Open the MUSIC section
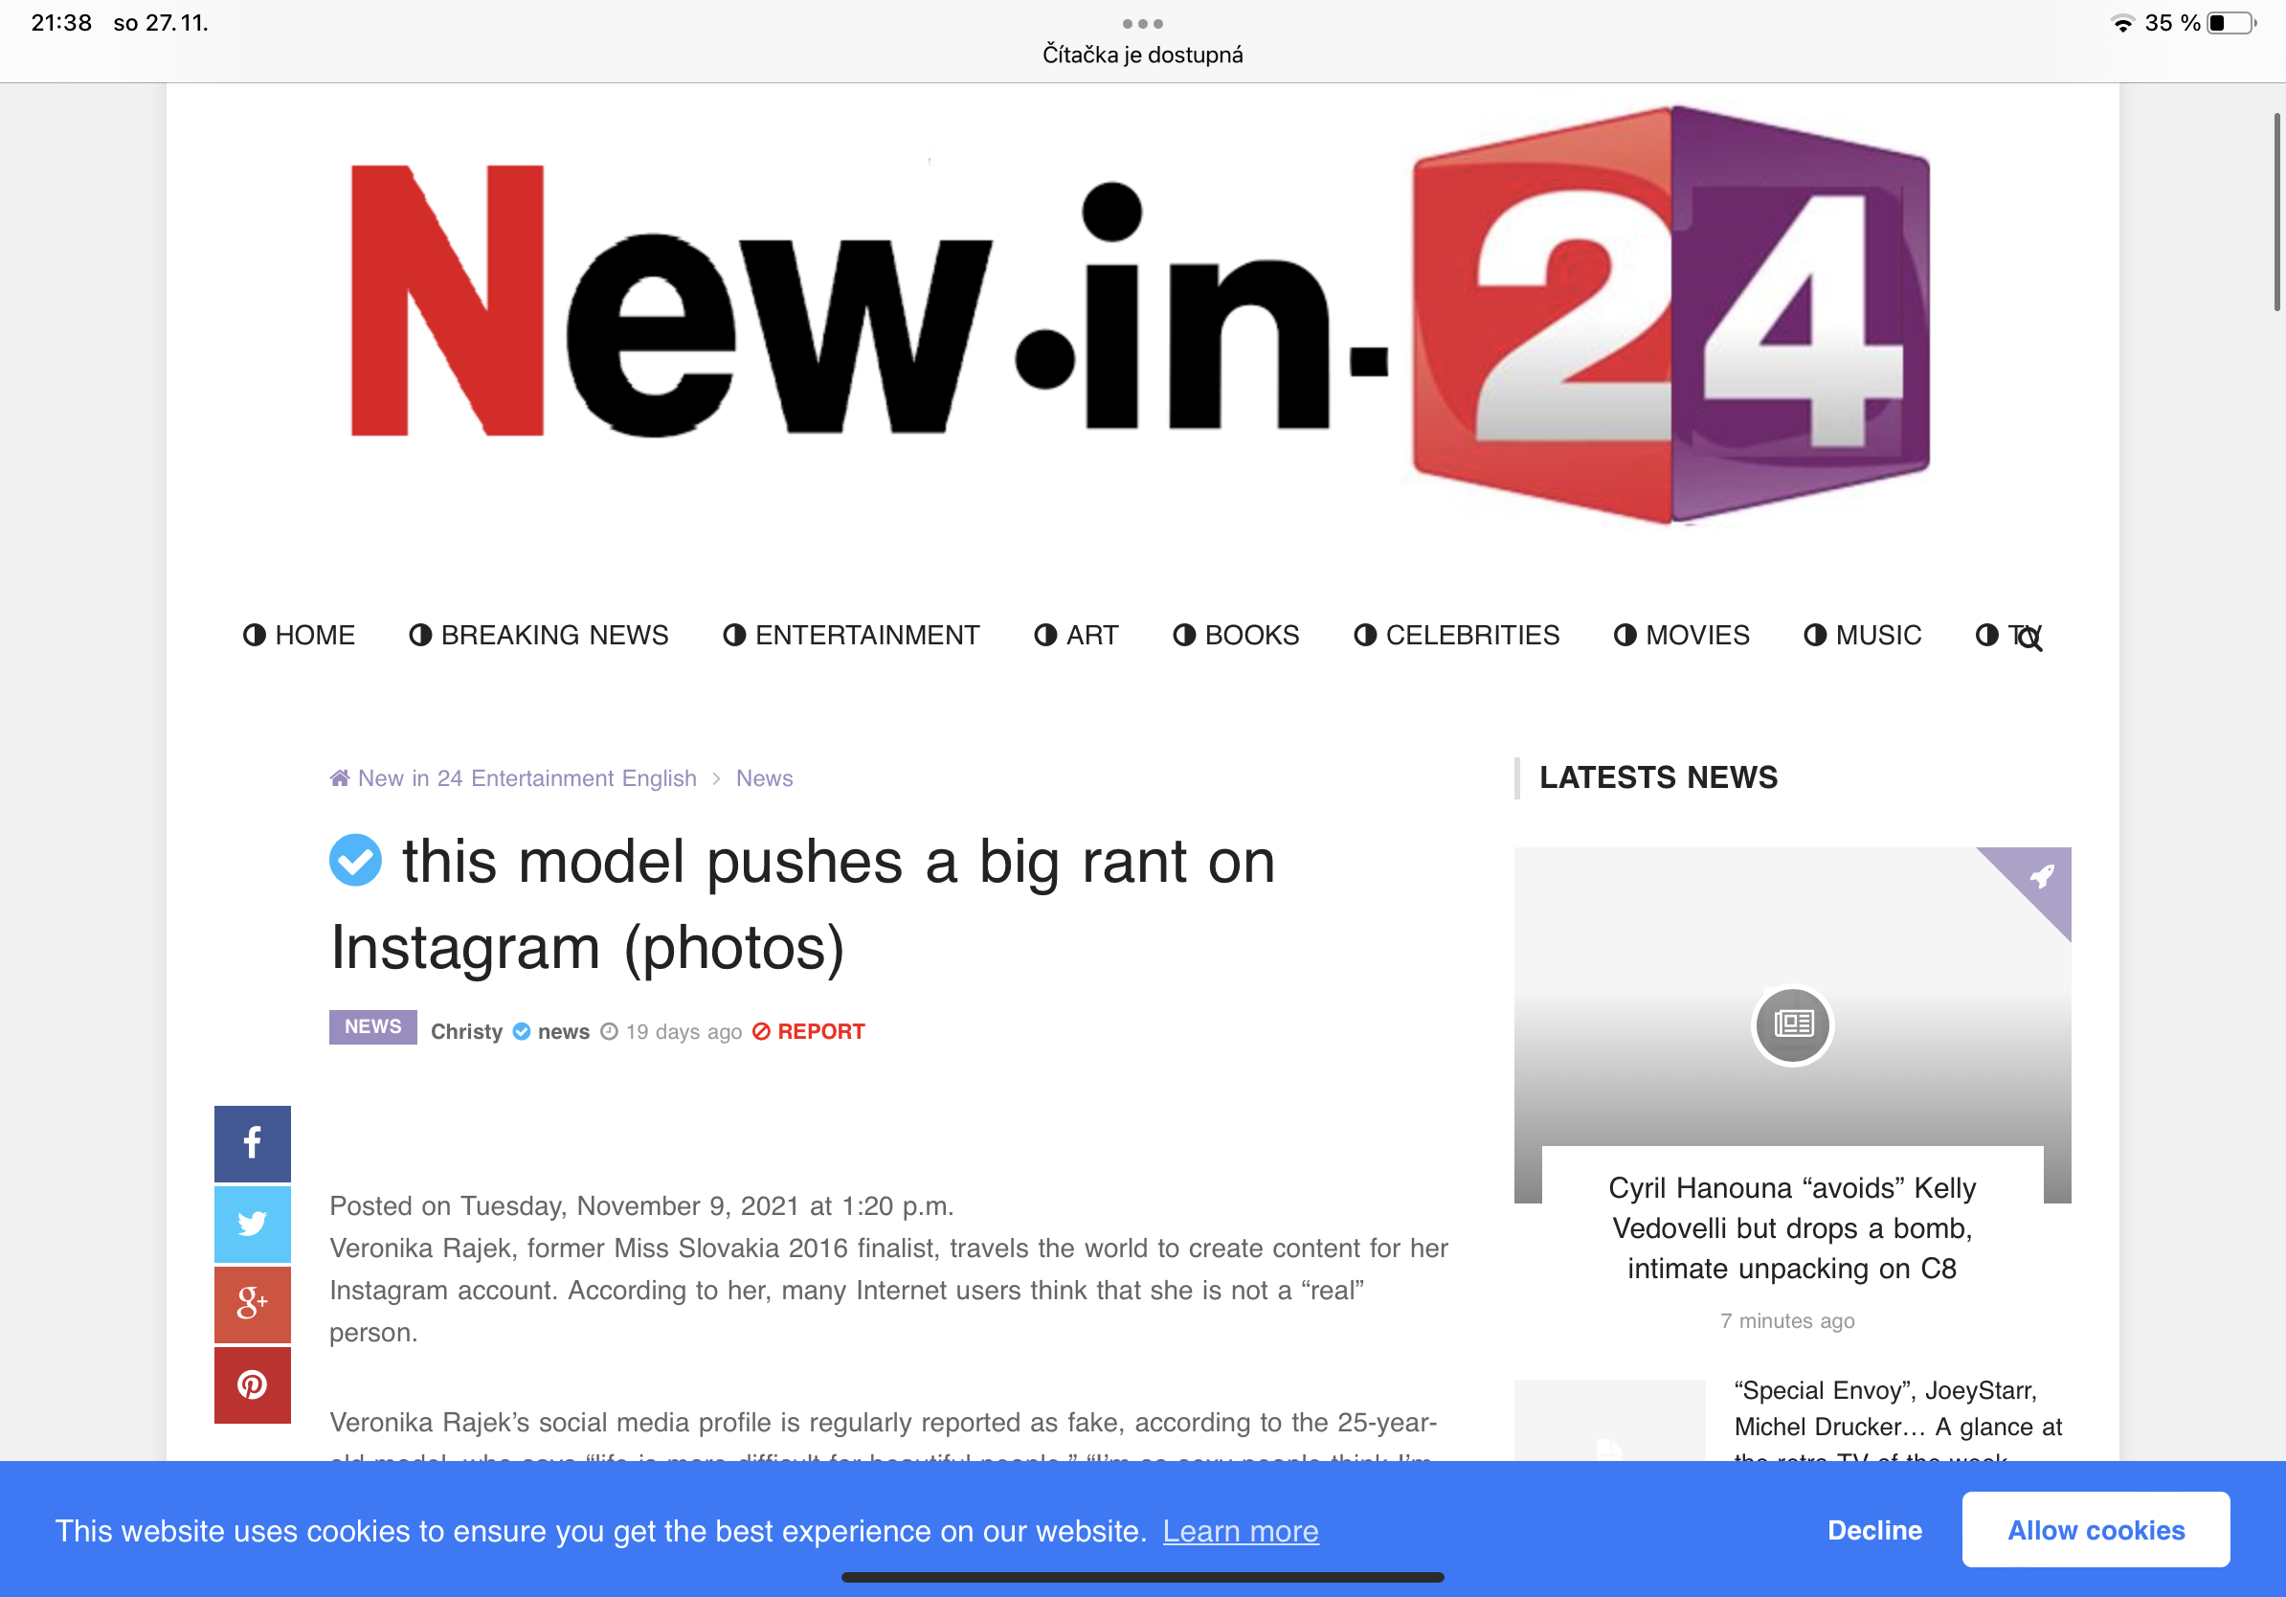This screenshot has width=2286, height=1597. (x=1862, y=635)
